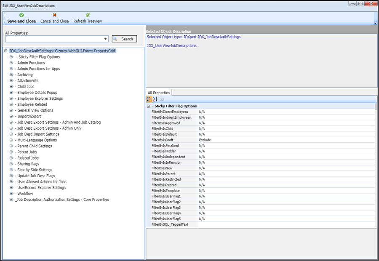Click the property grid vertical scrollbar
The width and height of the screenshot is (379, 261).
pyautogui.click(x=376, y=166)
